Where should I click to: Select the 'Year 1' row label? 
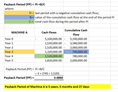(19, 43)
